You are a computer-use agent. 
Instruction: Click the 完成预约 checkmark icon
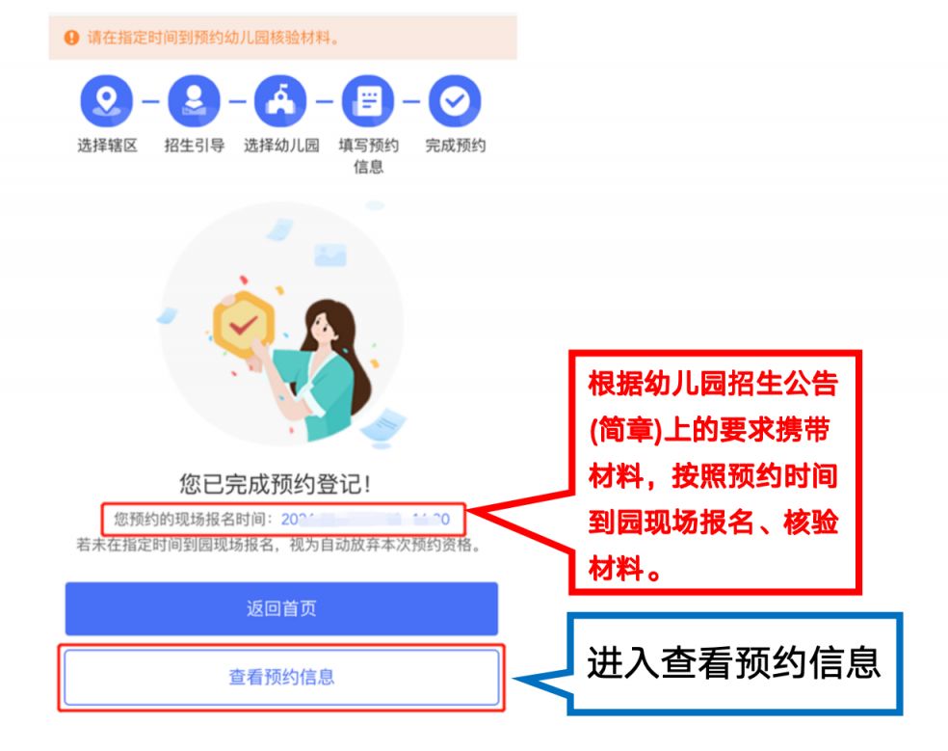point(455,101)
